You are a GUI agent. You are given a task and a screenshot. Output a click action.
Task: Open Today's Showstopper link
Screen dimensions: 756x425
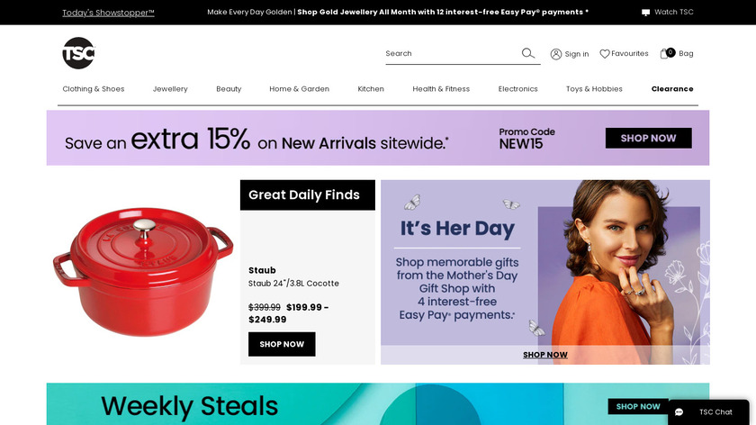(109, 13)
